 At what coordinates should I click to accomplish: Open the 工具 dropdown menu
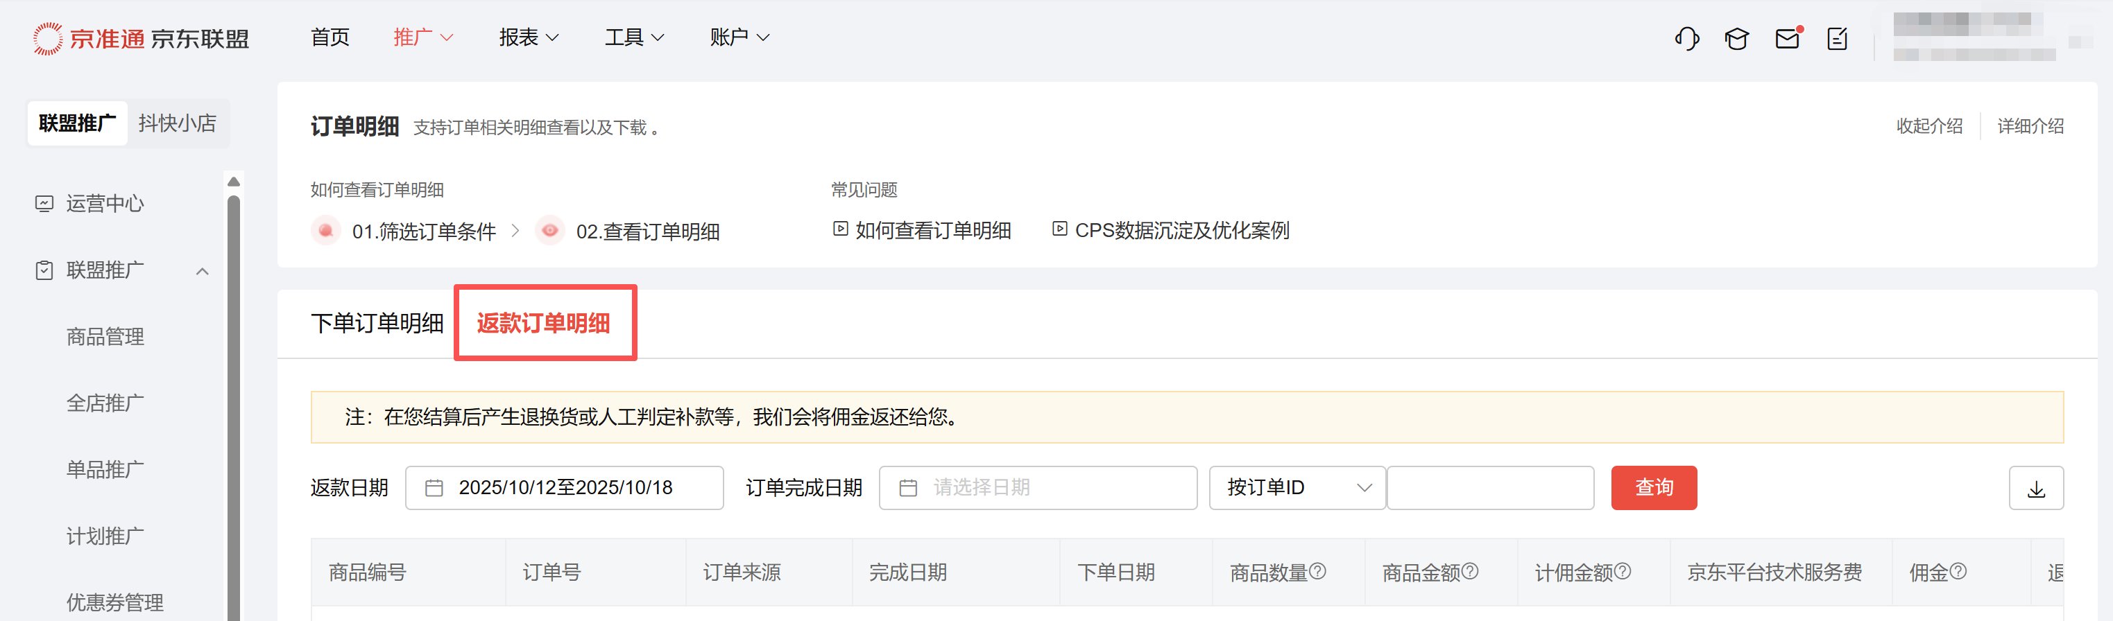tap(635, 37)
